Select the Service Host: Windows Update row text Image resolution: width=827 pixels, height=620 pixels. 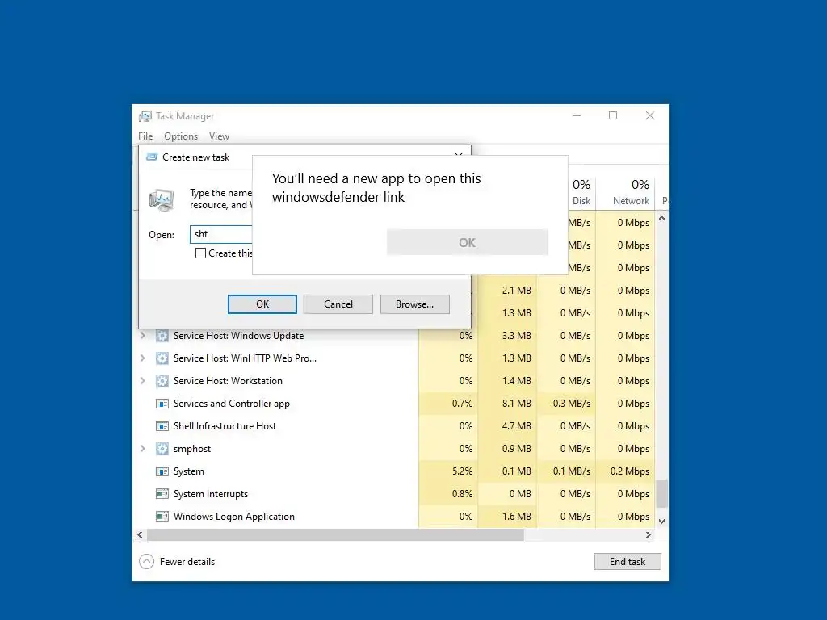pyautogui.click(x=238, y=336)
